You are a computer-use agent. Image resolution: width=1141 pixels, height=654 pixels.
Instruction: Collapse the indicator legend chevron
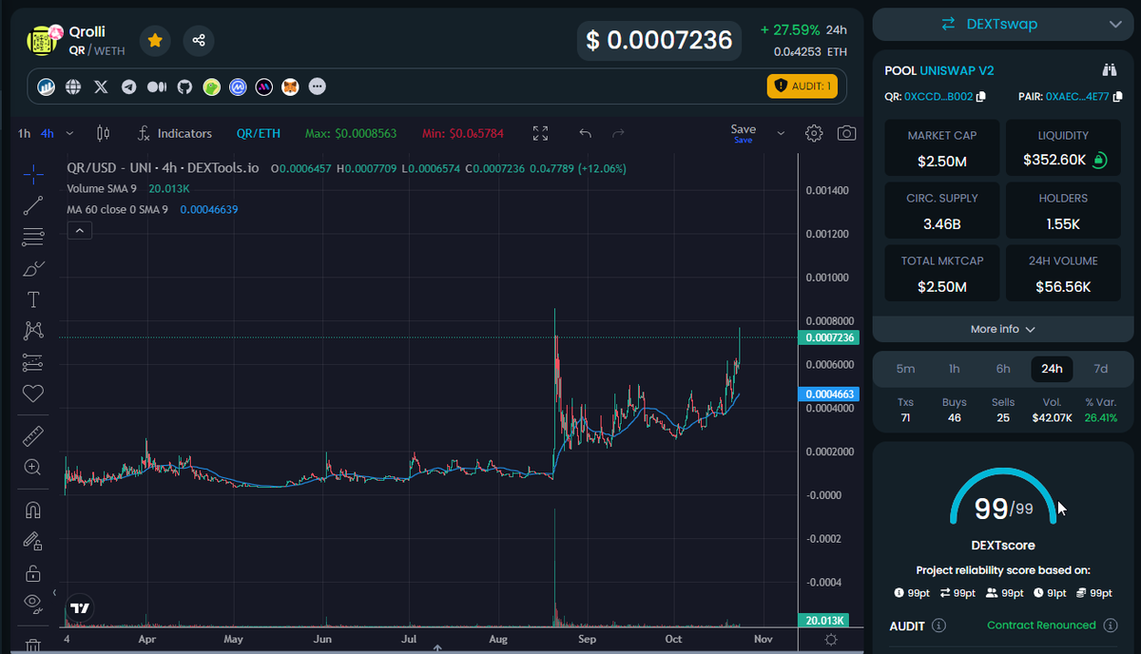point(80,230)
